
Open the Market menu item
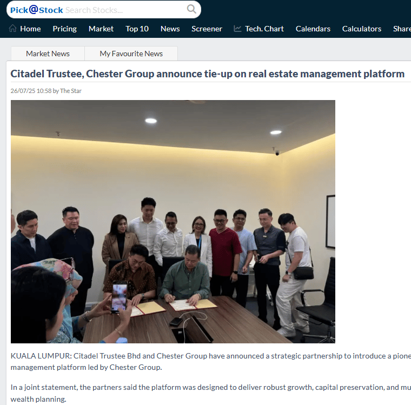coord(101,29)
